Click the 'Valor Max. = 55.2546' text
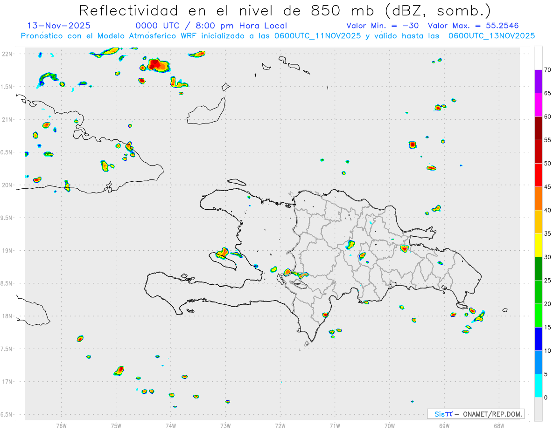 [473, 26]
